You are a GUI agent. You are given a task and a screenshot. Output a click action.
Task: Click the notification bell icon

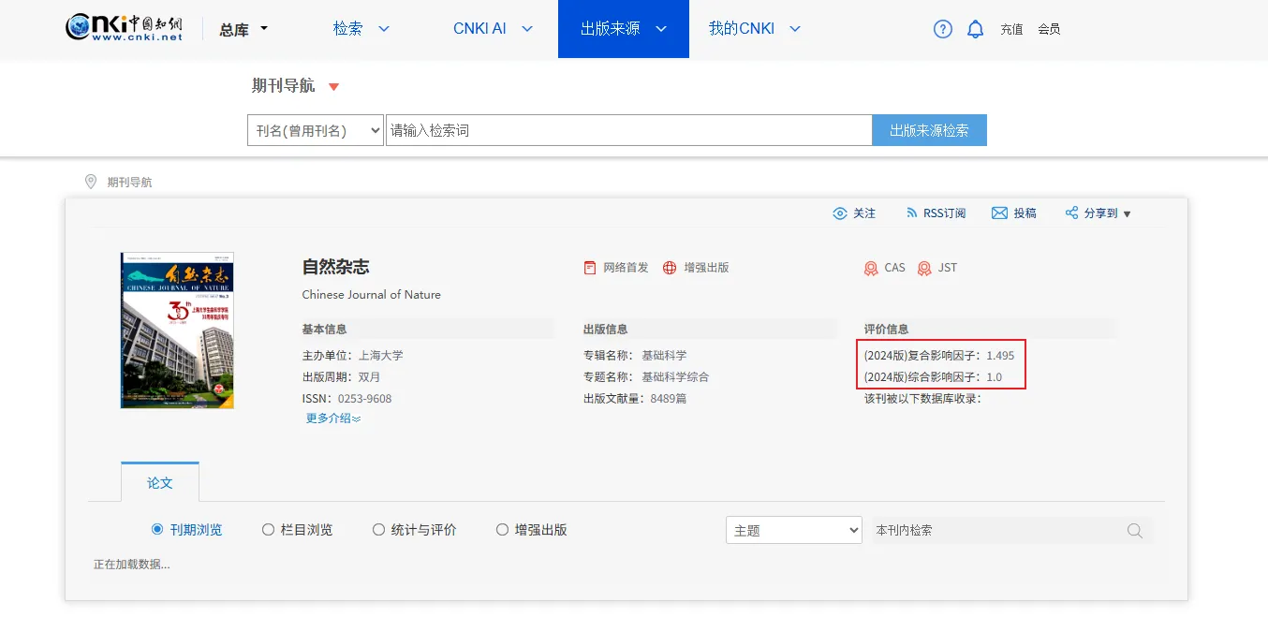tap(975, 29)
